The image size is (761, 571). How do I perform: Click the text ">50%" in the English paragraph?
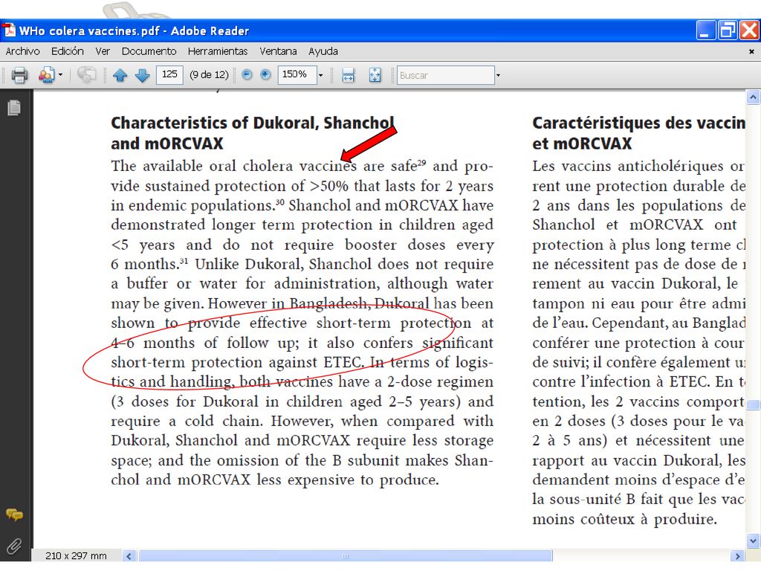click(329, 186)
